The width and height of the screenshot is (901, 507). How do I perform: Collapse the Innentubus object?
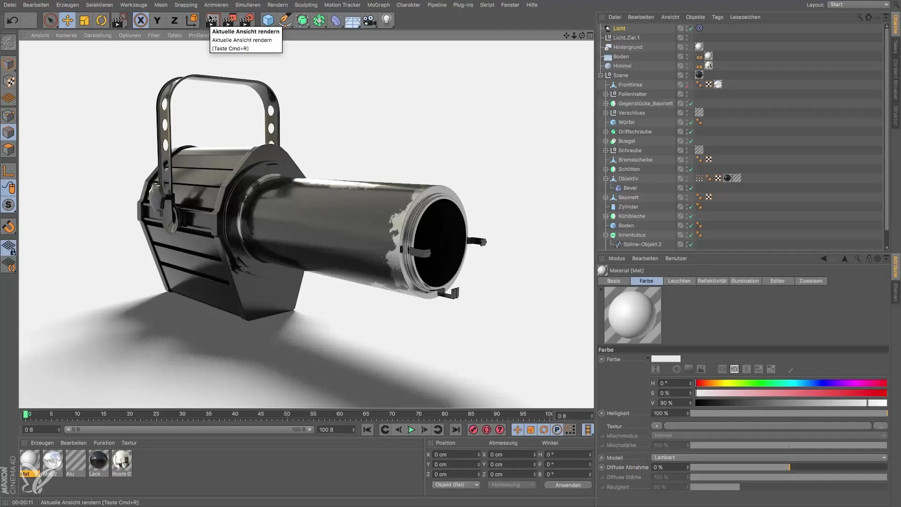click(x=606, y=235)
